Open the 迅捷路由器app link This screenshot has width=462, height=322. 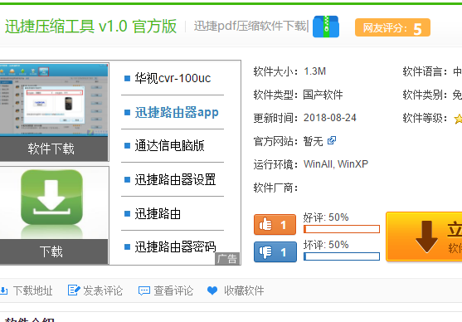[x=177, y=112]
